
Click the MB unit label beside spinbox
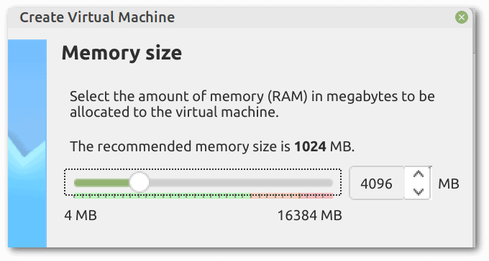(449, 184)
